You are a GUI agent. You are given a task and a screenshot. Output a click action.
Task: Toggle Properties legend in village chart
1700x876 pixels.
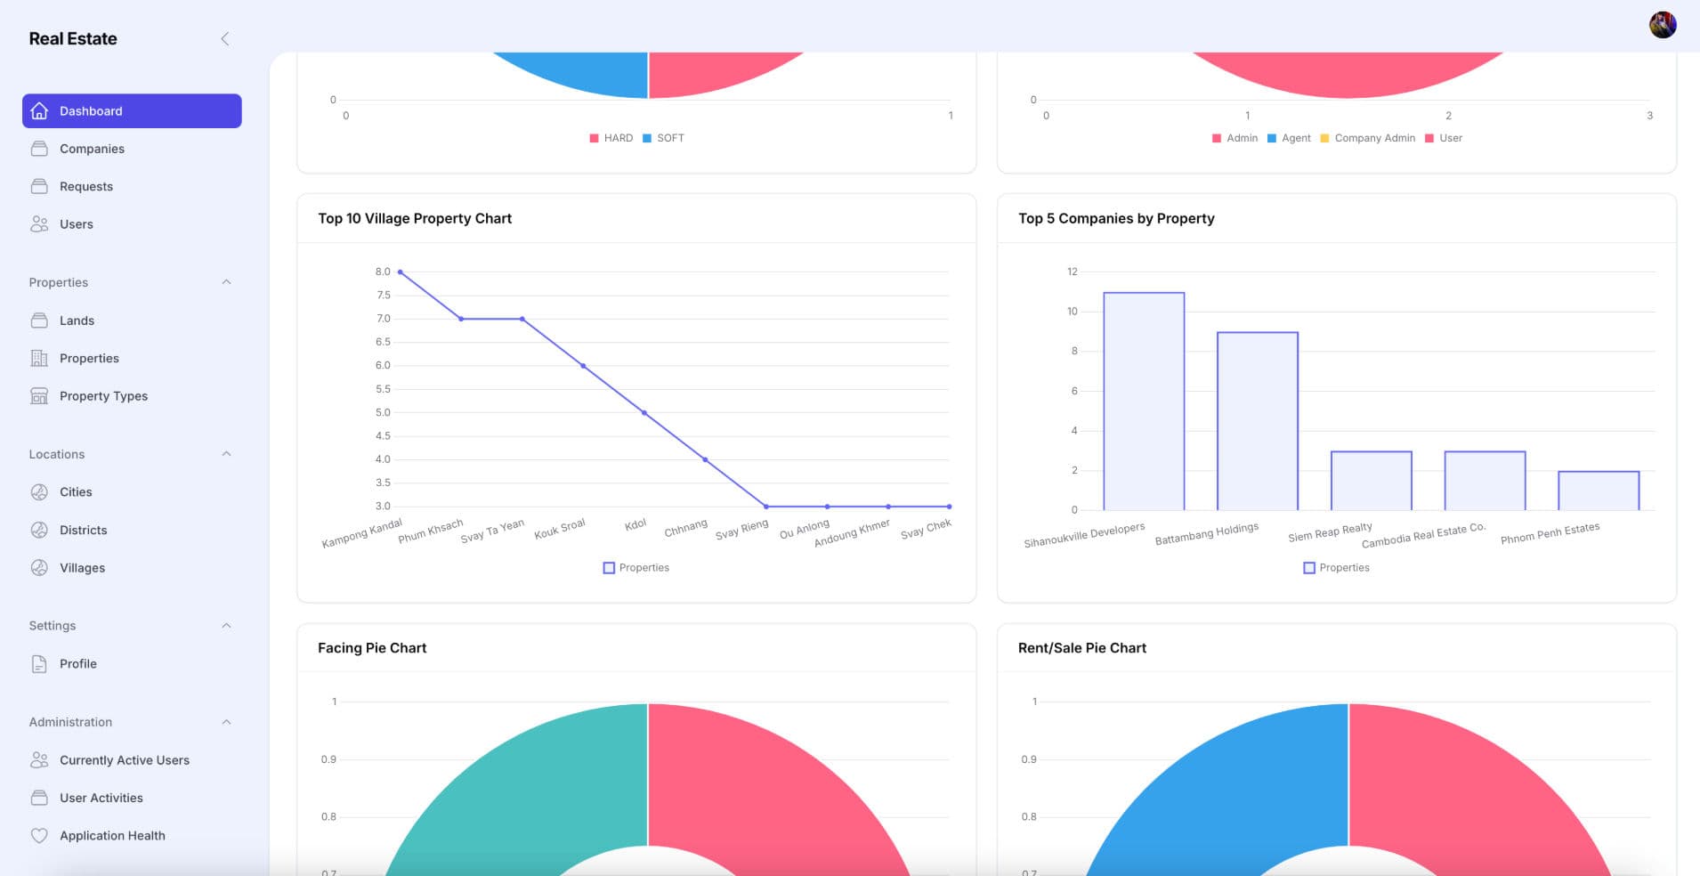point(635,568)
